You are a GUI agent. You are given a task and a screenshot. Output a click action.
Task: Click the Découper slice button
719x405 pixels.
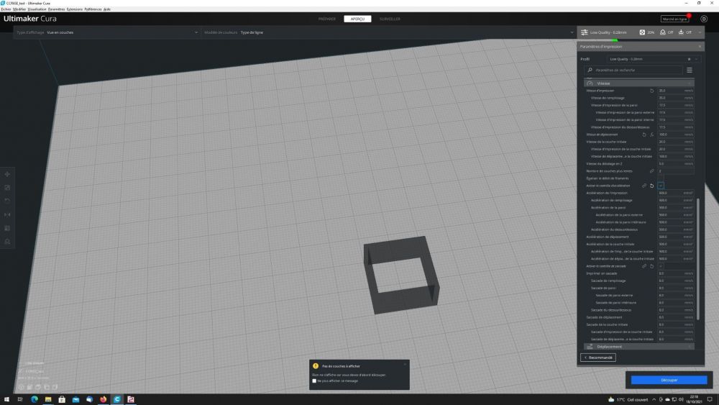[669, 380]
